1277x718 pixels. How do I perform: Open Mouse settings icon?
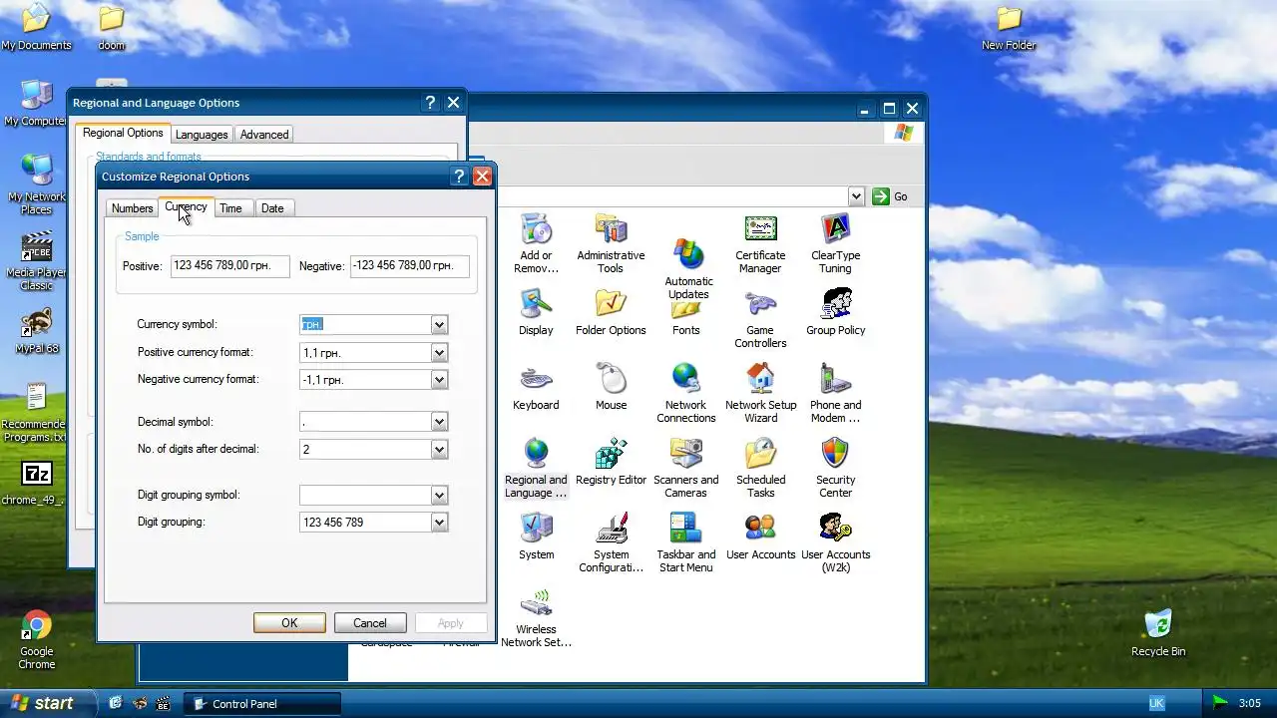click(x=612, y=387)
